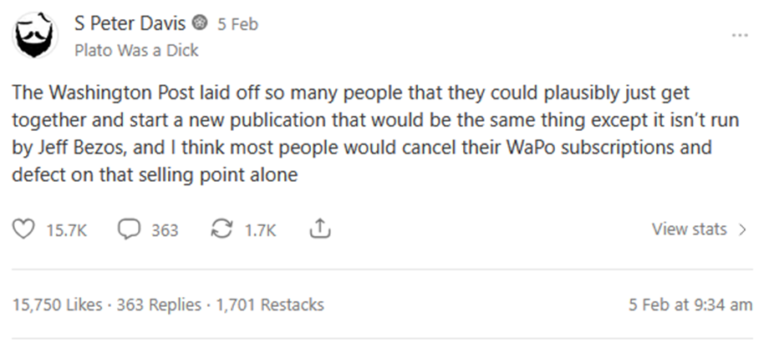Image resolution: width=774 pixels, height=347 pixels.
Task: Click the 363 comment count
Action: click(165, 230)
